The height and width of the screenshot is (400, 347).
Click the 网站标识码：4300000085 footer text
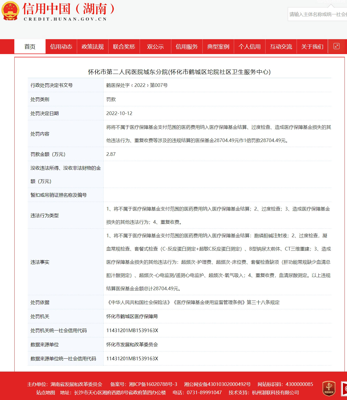285,384
